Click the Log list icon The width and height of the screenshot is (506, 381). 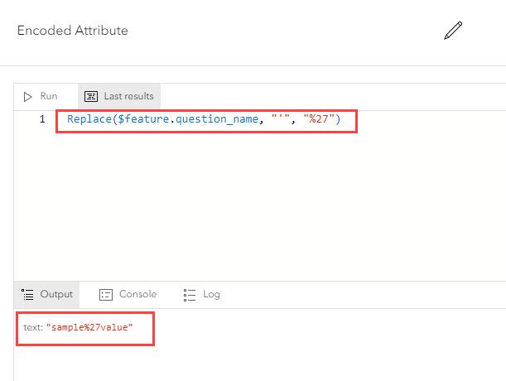(189, 294)
